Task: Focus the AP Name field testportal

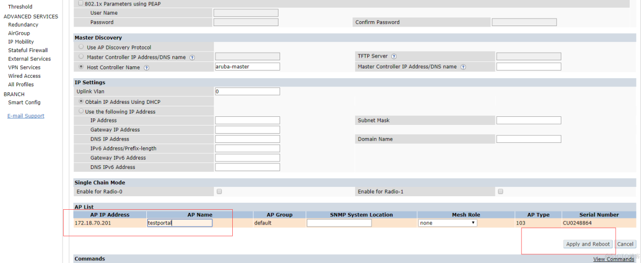Action: tap(180, 223)
